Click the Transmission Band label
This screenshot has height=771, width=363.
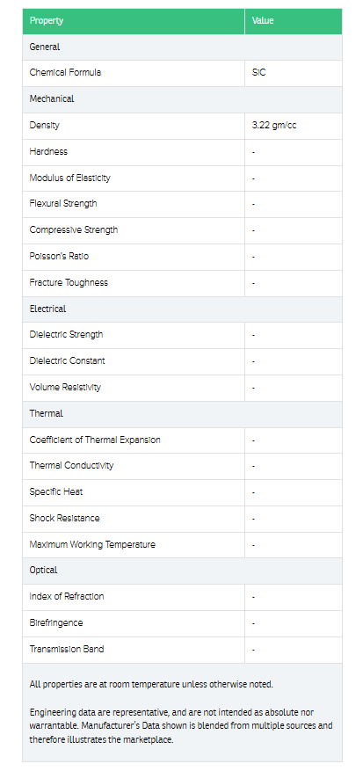67,649
